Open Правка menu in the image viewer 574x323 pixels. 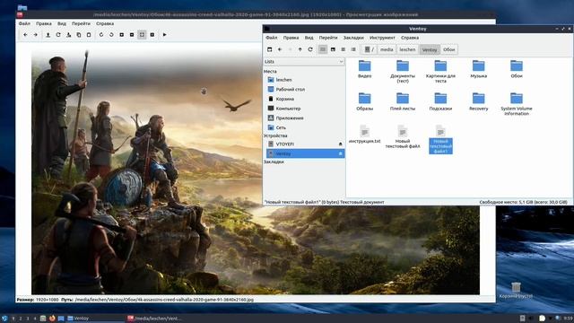pos(44,23)
